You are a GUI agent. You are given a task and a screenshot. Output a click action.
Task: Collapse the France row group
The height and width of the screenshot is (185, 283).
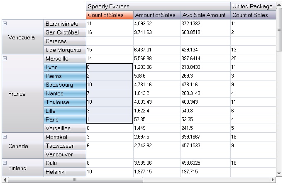point(5,58)
